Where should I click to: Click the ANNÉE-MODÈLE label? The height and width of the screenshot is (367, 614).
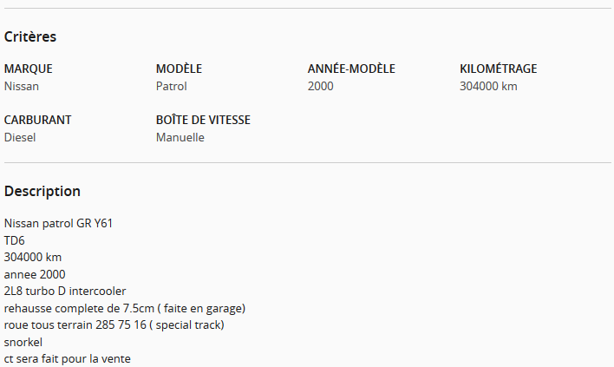coord(351,69)
